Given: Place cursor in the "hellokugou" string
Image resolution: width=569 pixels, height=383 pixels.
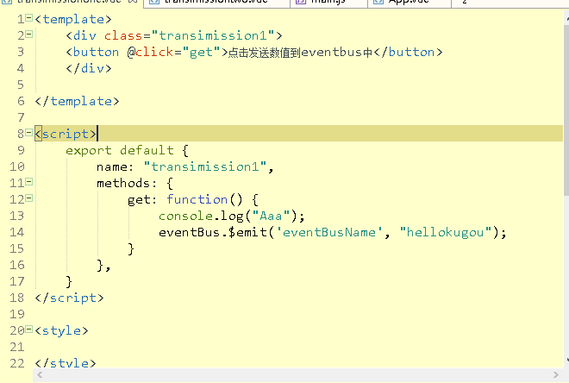Looking at the screenshot, I should pyautogui.click(x=445, y=232).
